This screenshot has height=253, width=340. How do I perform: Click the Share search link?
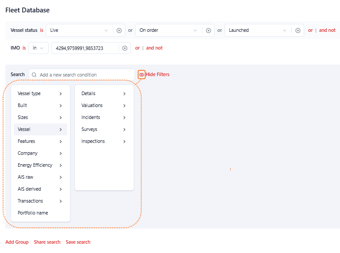point(47,242)
